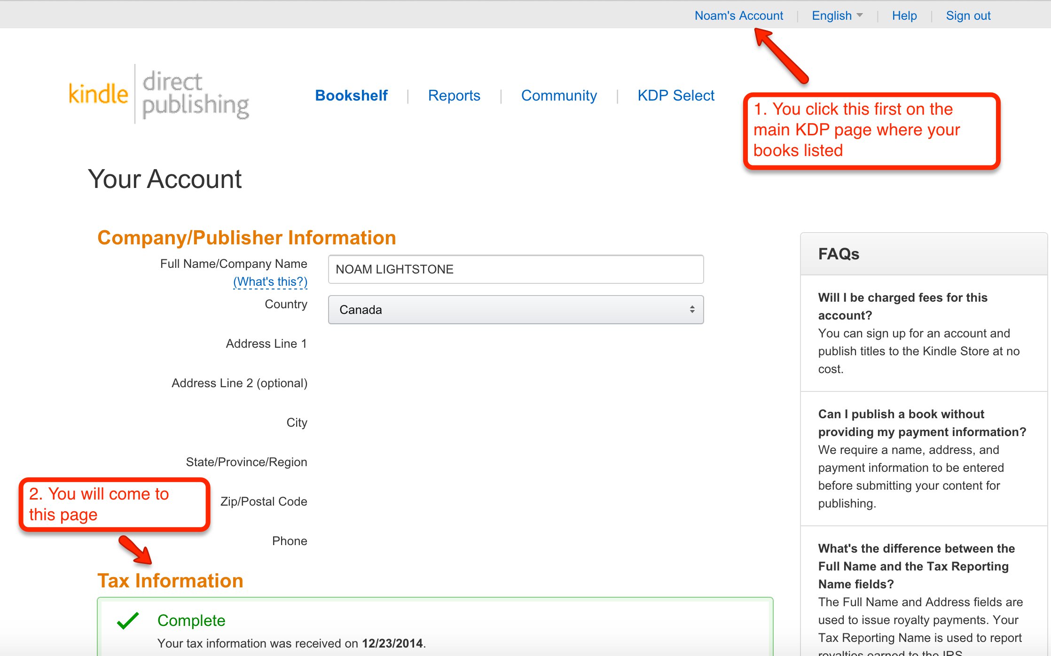Click the FAQs panel header

924,254
